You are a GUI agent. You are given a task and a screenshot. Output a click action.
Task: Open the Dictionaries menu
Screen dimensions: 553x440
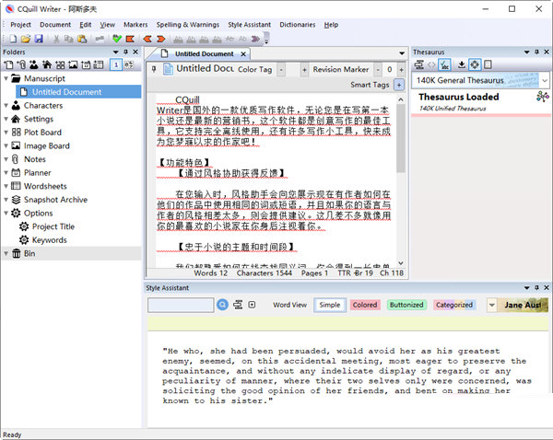coord(298,25)
